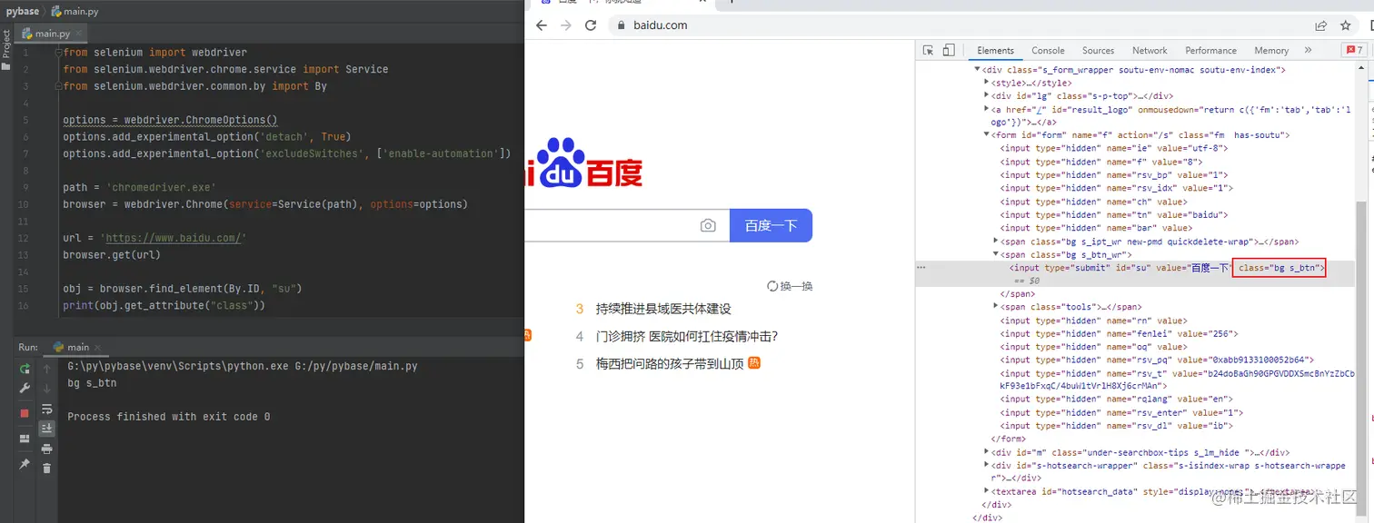Click the Process finished with exit code 0 text

pos(169,417)
